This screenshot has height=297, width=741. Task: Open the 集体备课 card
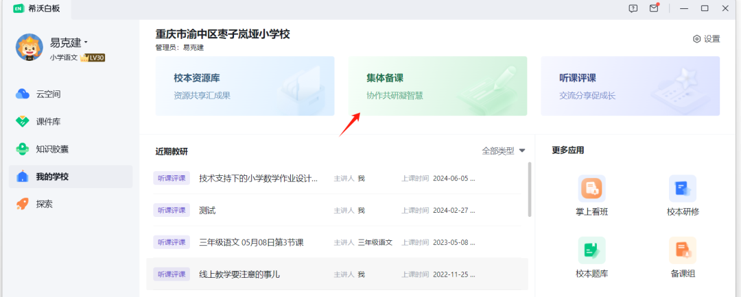point(438,86)
